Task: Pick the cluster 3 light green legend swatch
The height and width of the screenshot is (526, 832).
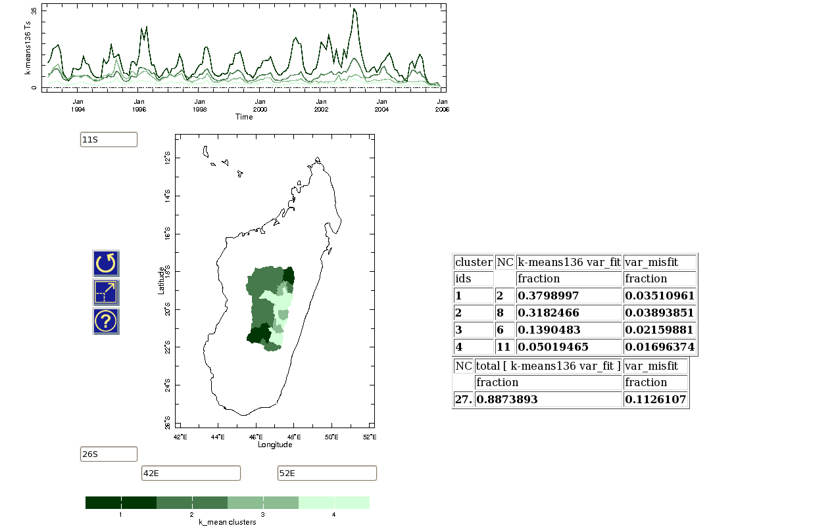Action: pos(263,502)
